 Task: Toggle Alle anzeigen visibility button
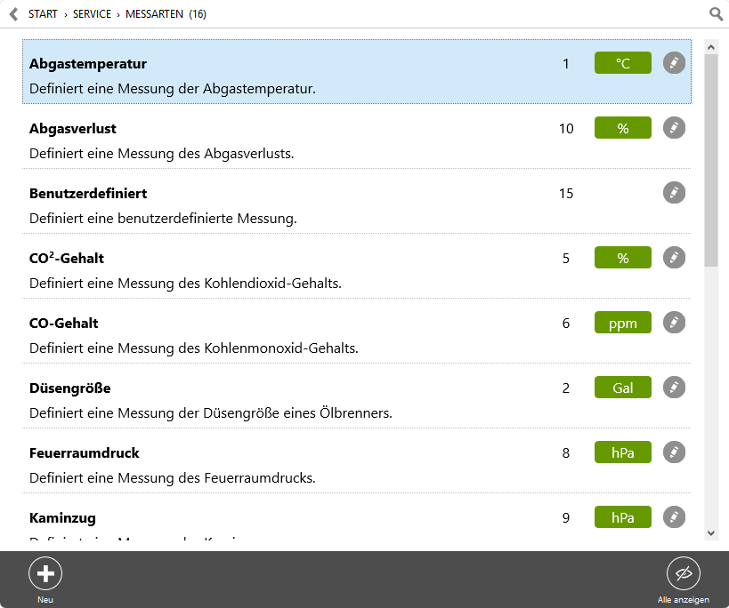(x=683, y=573)
